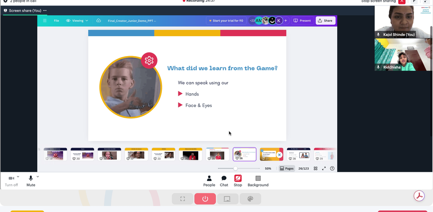Click the color palette button
Image resolution: width=433 pixels, height=212 pixels.
(250, 199)
